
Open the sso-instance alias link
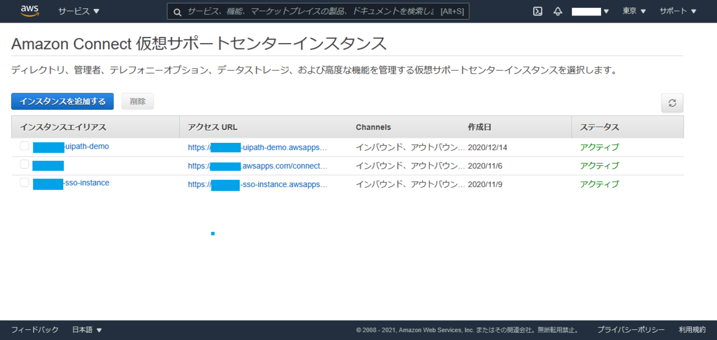click(x=71, y=183)
